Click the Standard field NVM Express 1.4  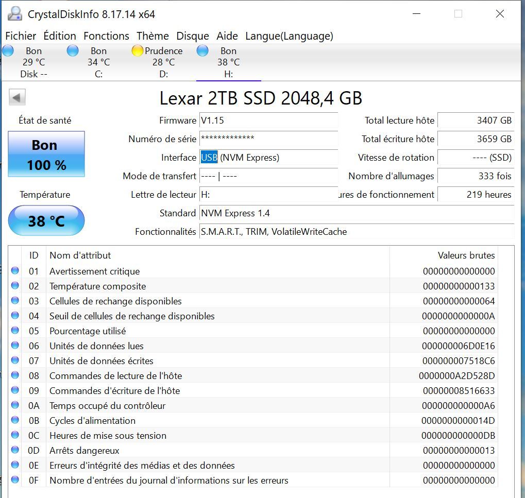[x=357, y=213]
